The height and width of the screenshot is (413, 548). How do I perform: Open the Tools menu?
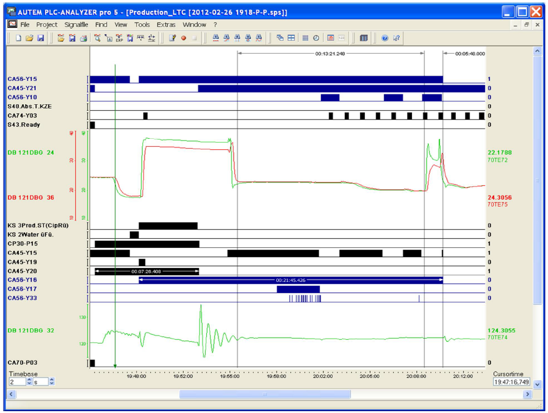(142, 25)
